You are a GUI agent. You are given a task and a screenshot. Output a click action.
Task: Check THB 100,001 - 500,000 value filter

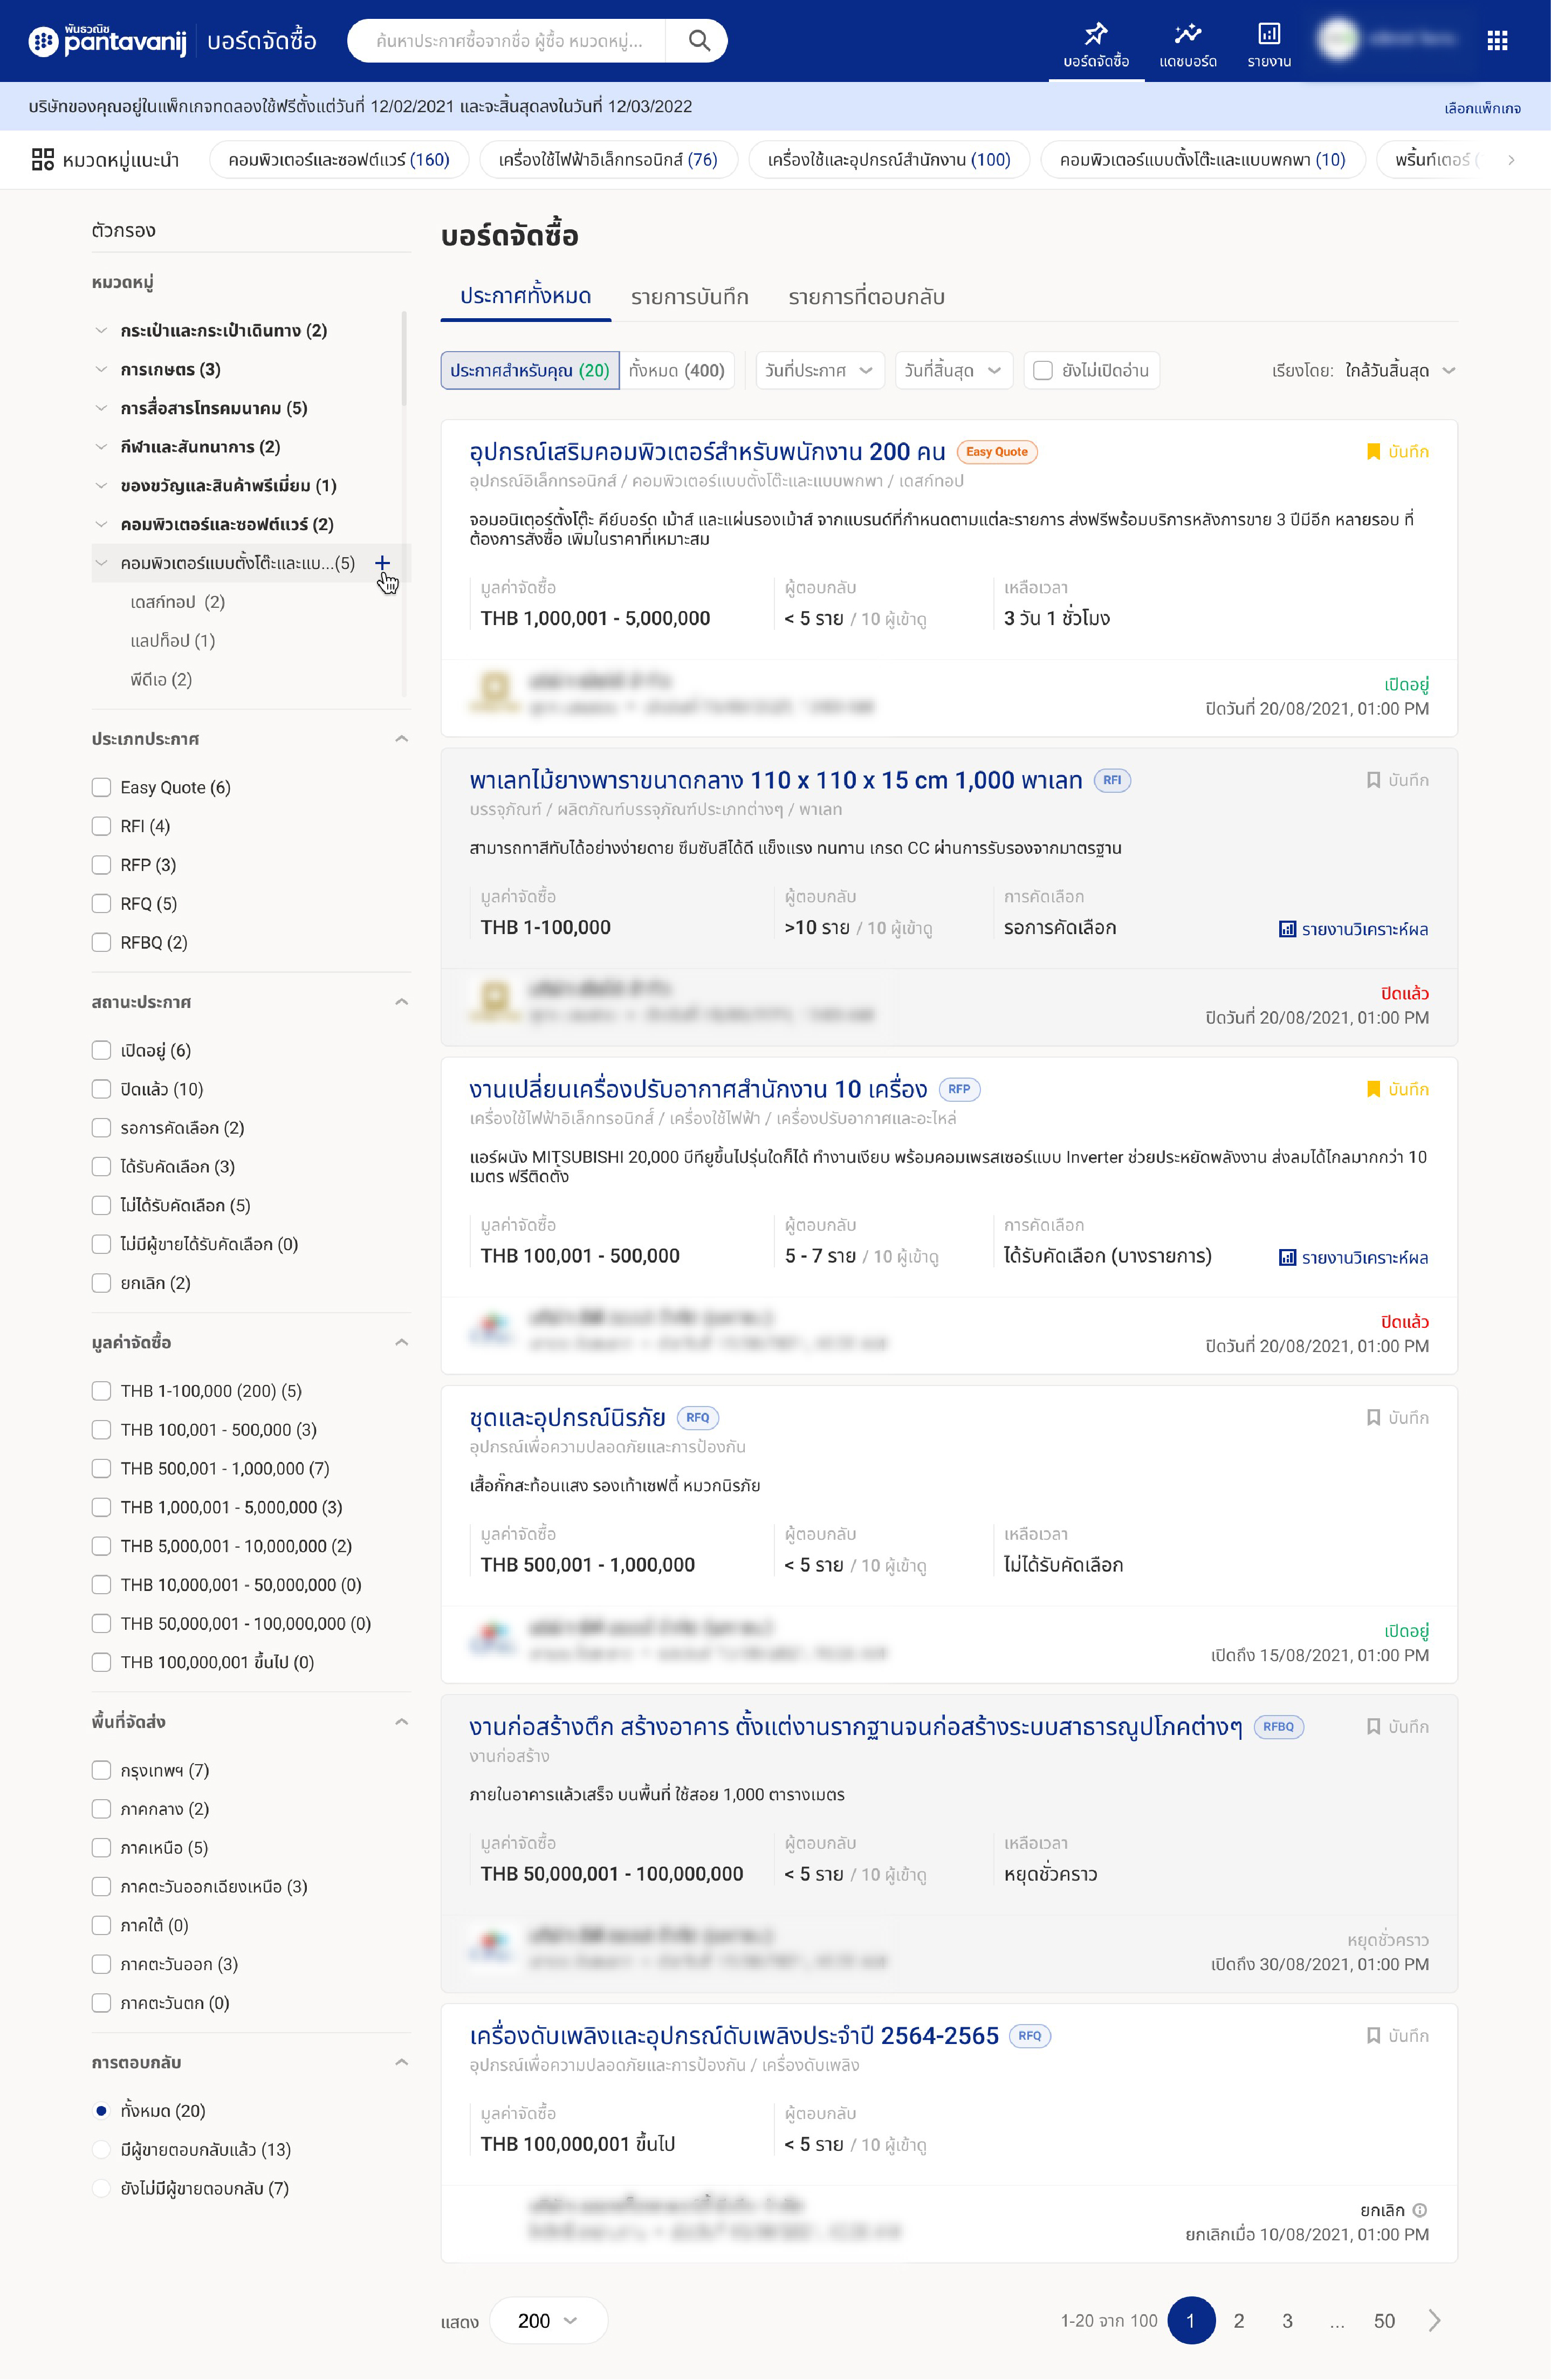pyautogui.click(x=101, y=1429)
